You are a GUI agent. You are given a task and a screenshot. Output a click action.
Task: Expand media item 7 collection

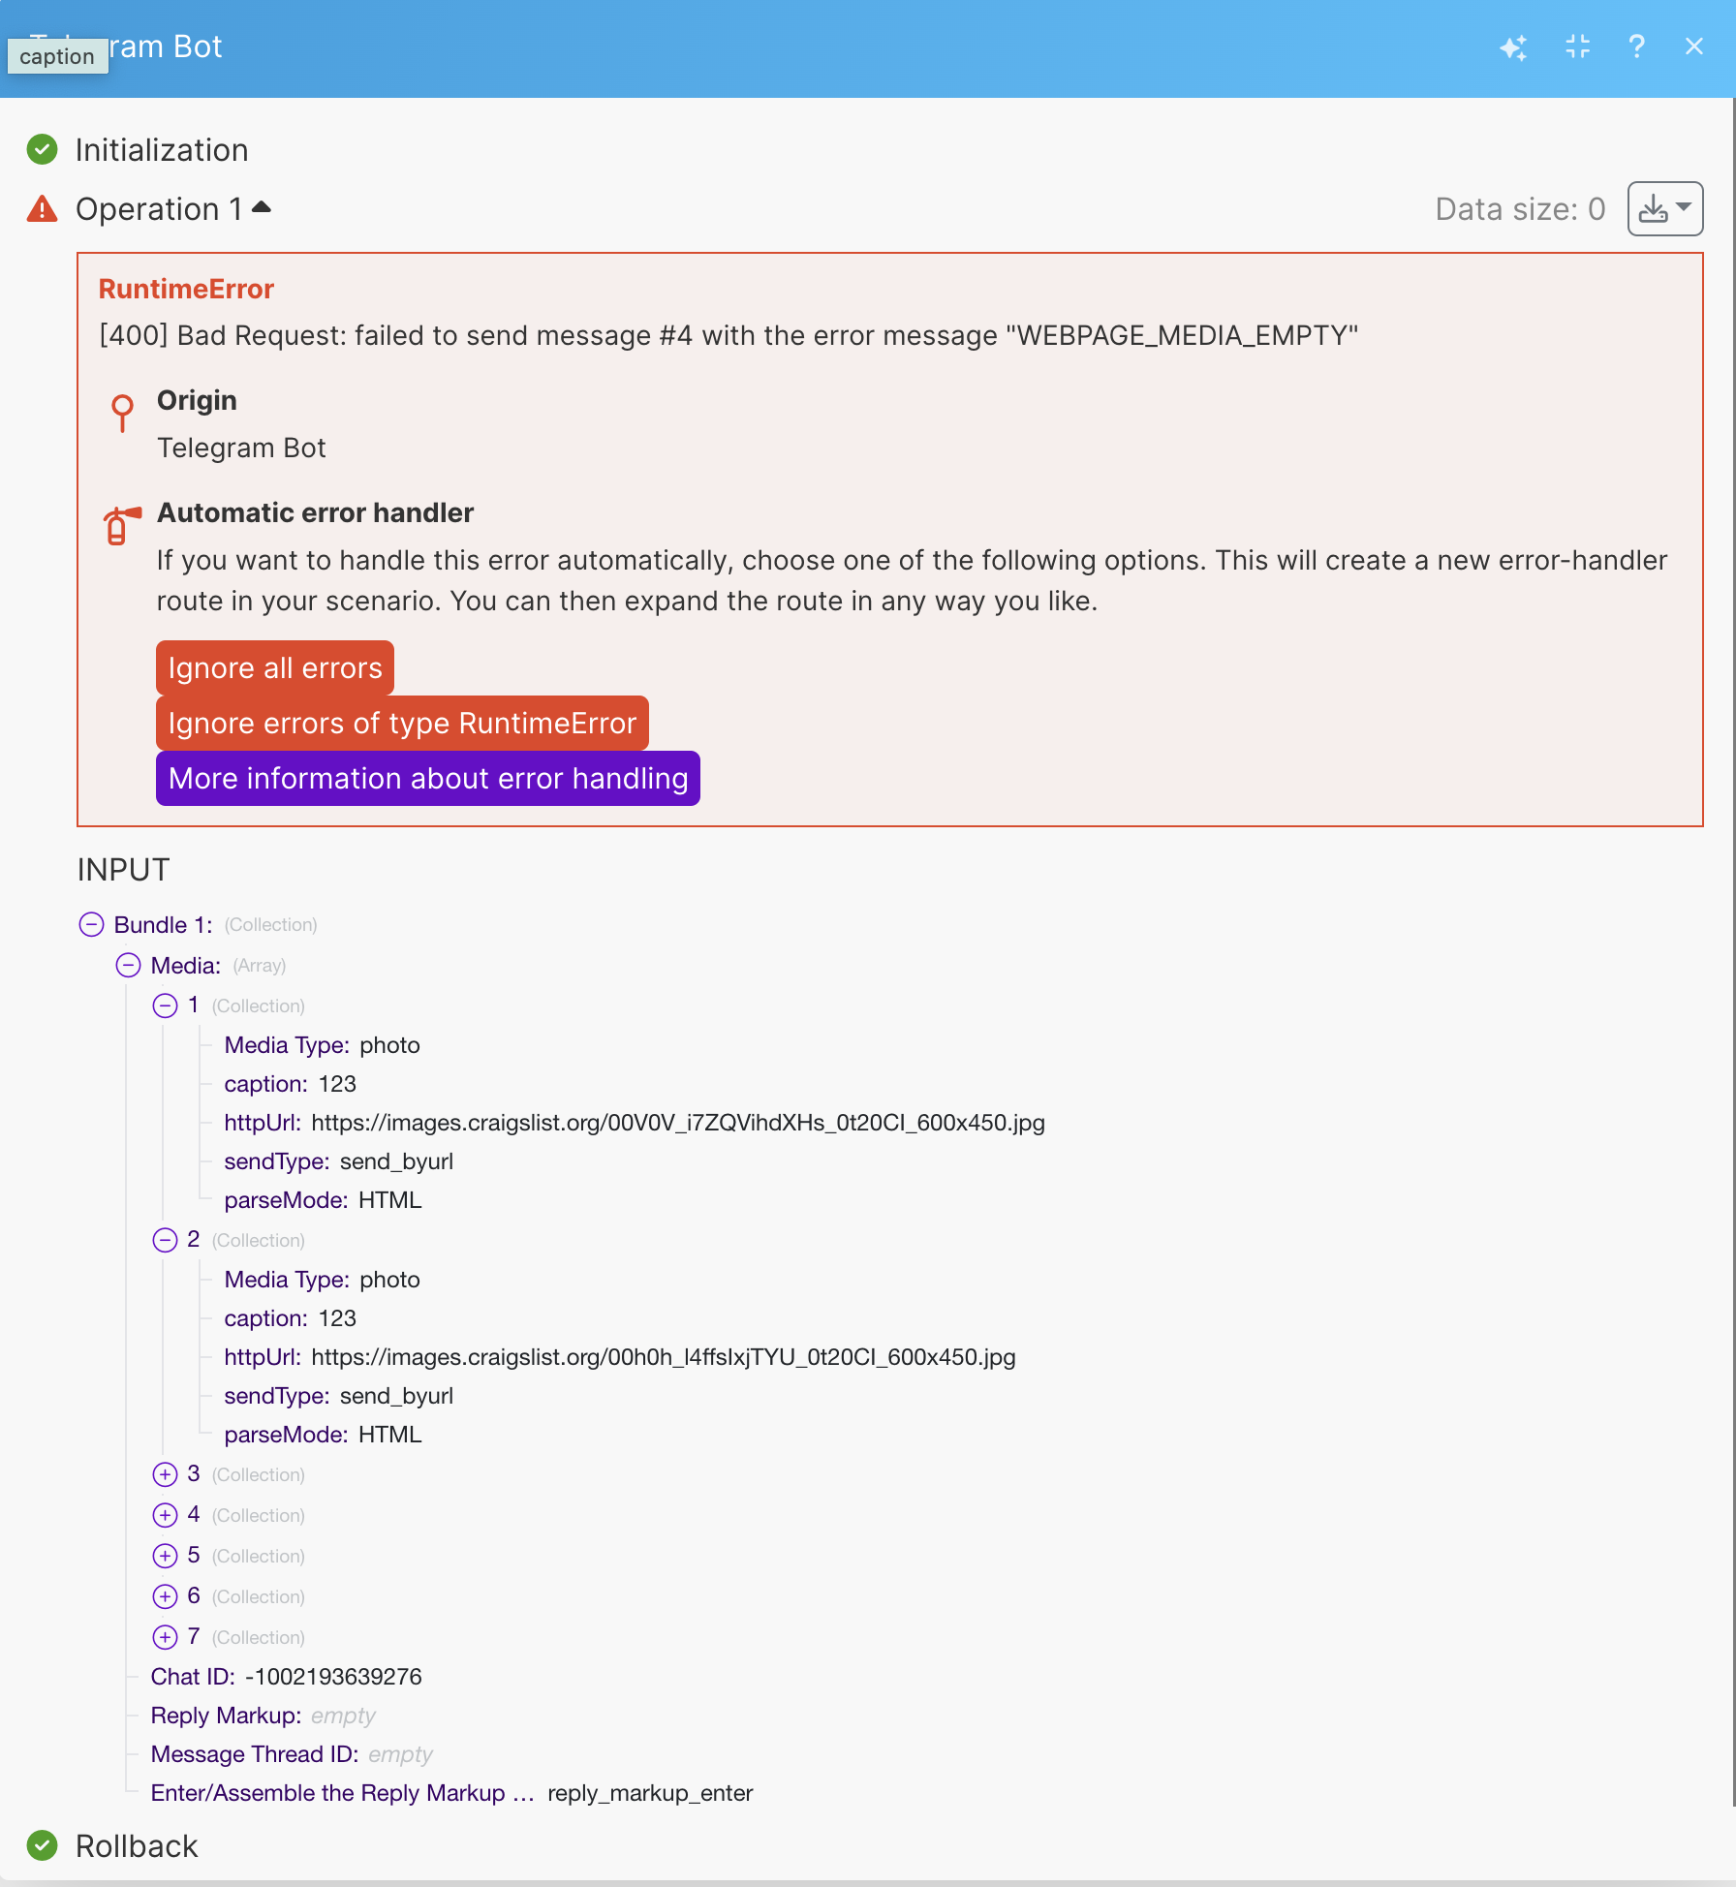[x=165, y=1637]
